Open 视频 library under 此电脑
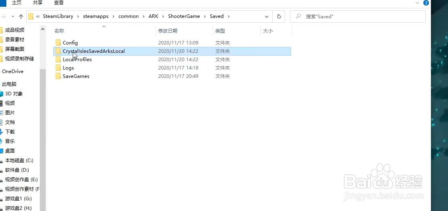 [x=10, y=103]
